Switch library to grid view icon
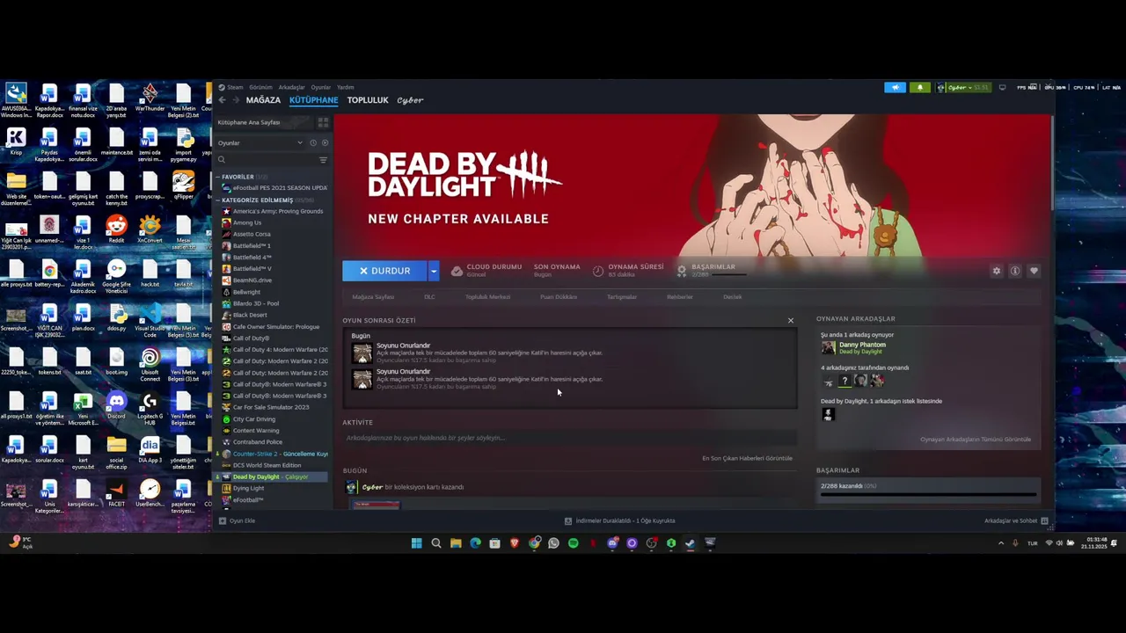 click(x=323, y=122)
